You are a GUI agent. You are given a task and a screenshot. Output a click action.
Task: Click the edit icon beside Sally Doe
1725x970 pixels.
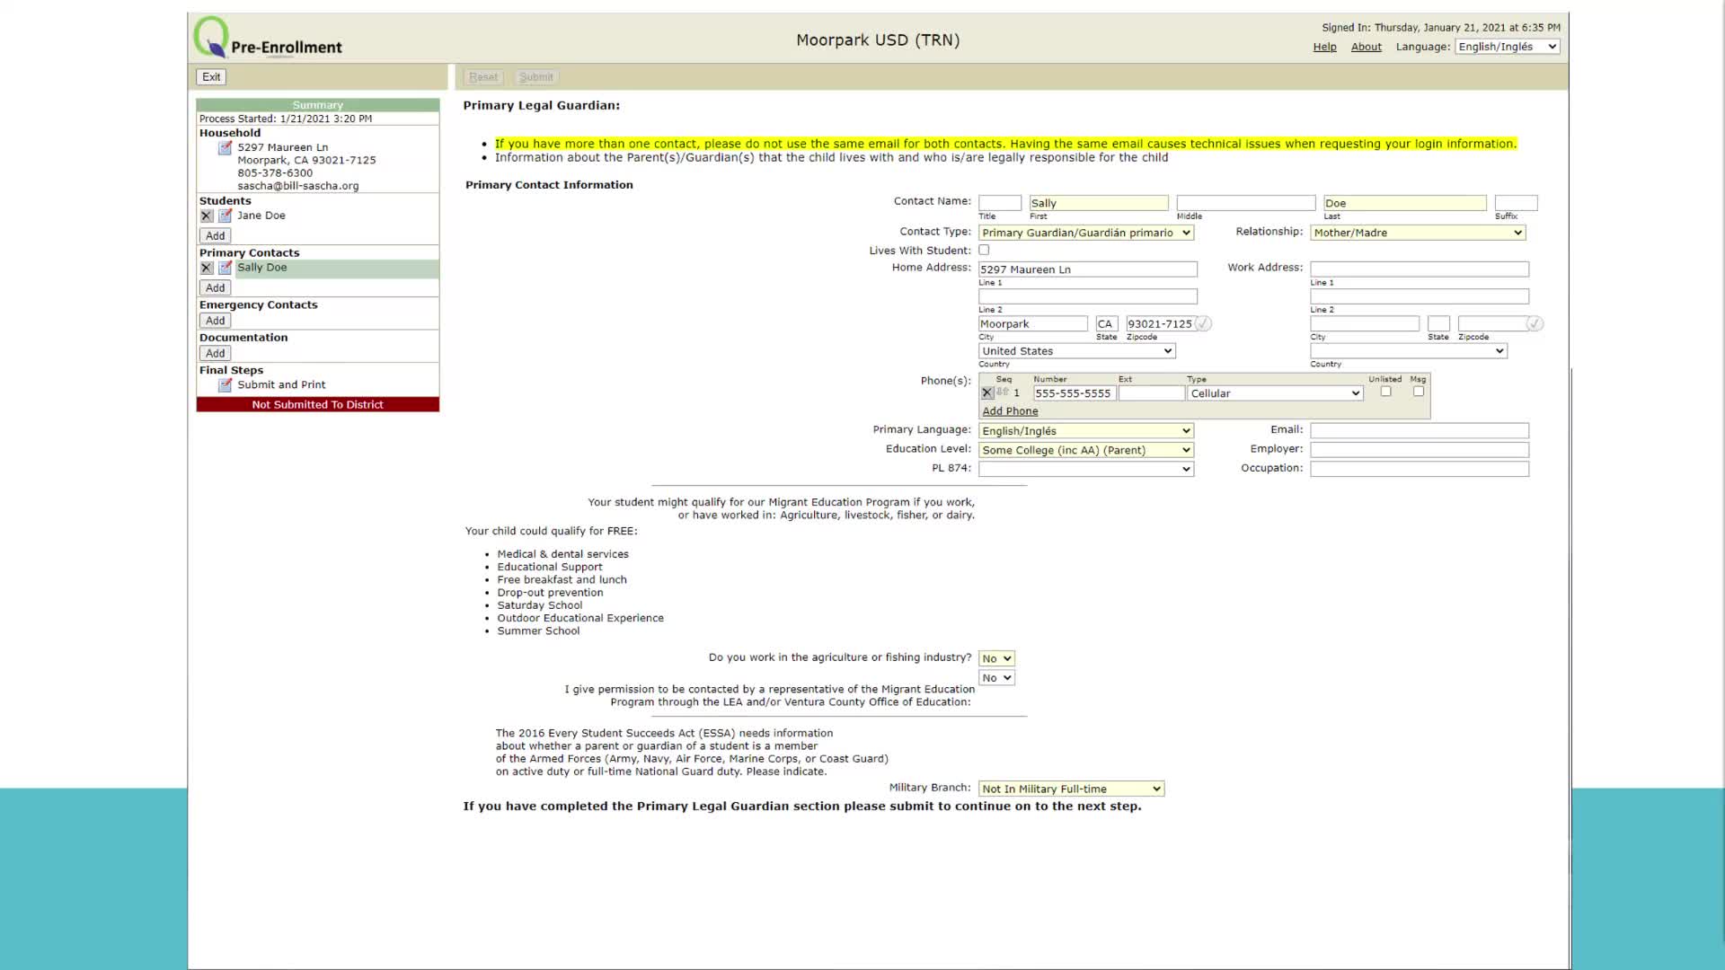pos(225,269)
